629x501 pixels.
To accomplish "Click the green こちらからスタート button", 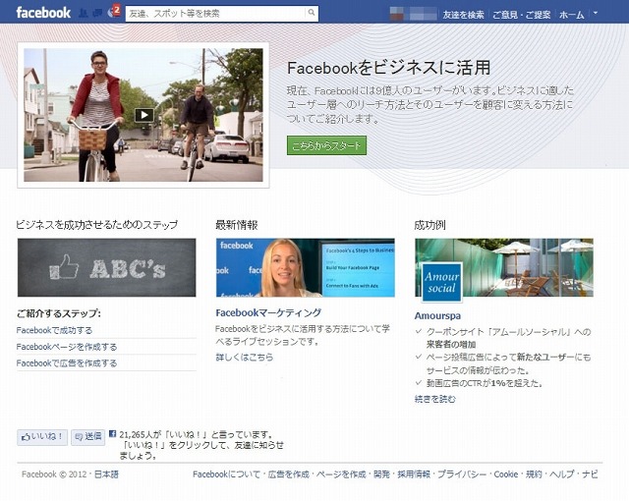I will [326, 145].
